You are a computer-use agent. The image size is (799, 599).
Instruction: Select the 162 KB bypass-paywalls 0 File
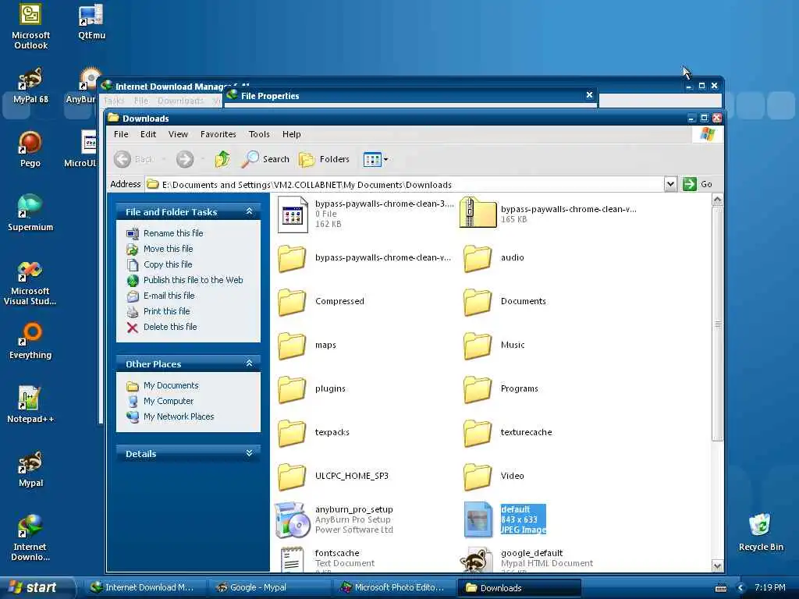366,214
